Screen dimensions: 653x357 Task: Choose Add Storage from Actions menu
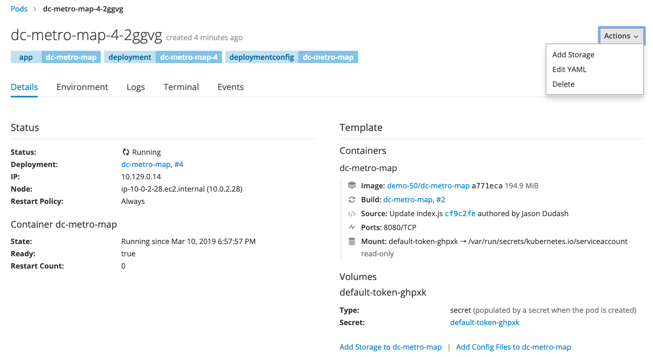pyautogui.click(x=573, y=54)
